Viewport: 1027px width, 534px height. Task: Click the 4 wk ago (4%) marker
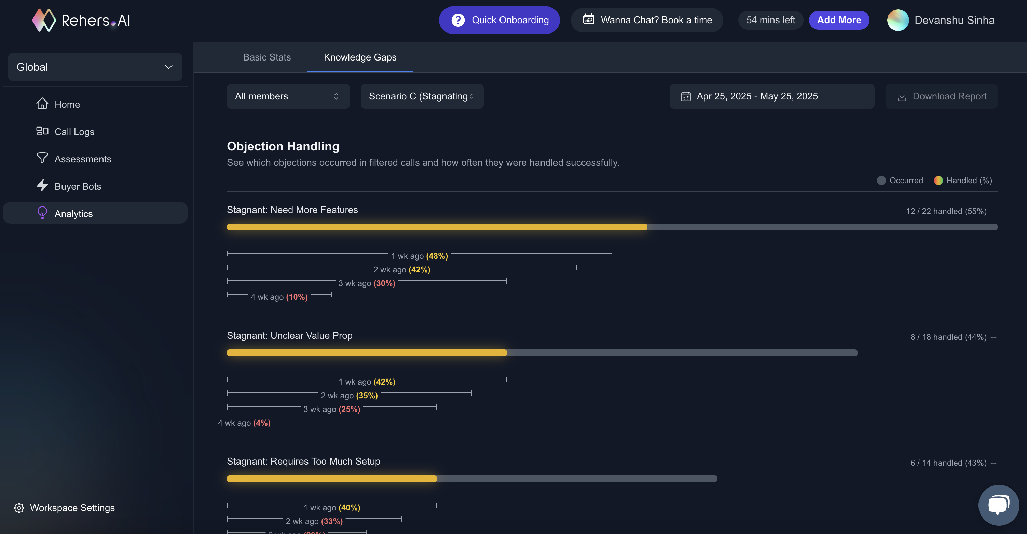(244, 423)
